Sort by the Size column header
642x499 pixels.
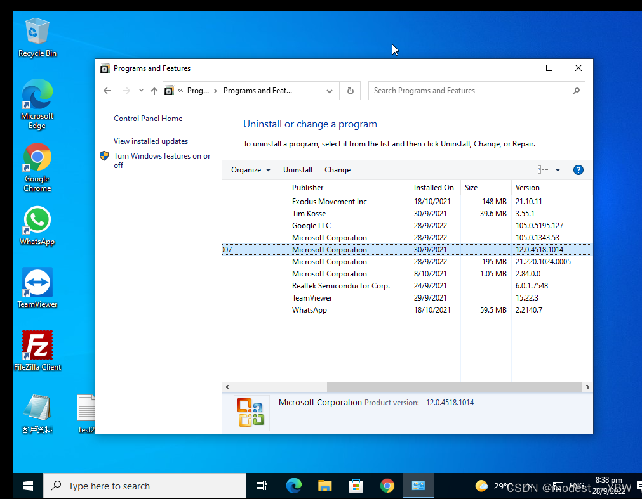(486, 188)
